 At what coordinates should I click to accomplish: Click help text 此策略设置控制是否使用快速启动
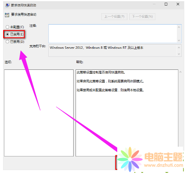tap(101, 72)
